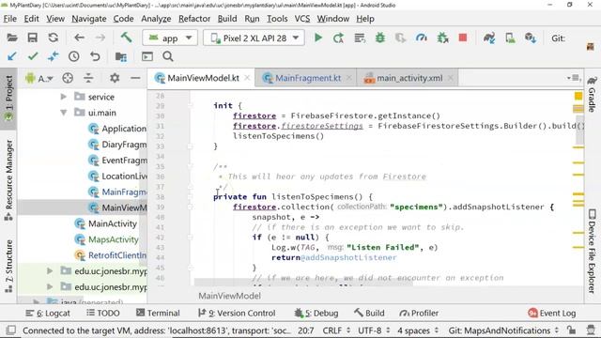Open the Android view selector dropdown

[x=39, y=78]
